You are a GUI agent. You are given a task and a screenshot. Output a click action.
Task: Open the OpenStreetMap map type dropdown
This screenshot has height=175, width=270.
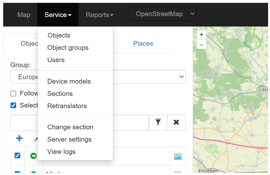162,14
